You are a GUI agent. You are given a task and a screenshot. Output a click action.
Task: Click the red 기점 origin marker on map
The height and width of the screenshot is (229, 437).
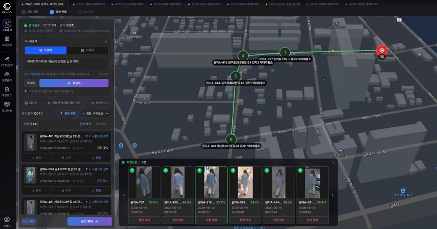point(381,50)
